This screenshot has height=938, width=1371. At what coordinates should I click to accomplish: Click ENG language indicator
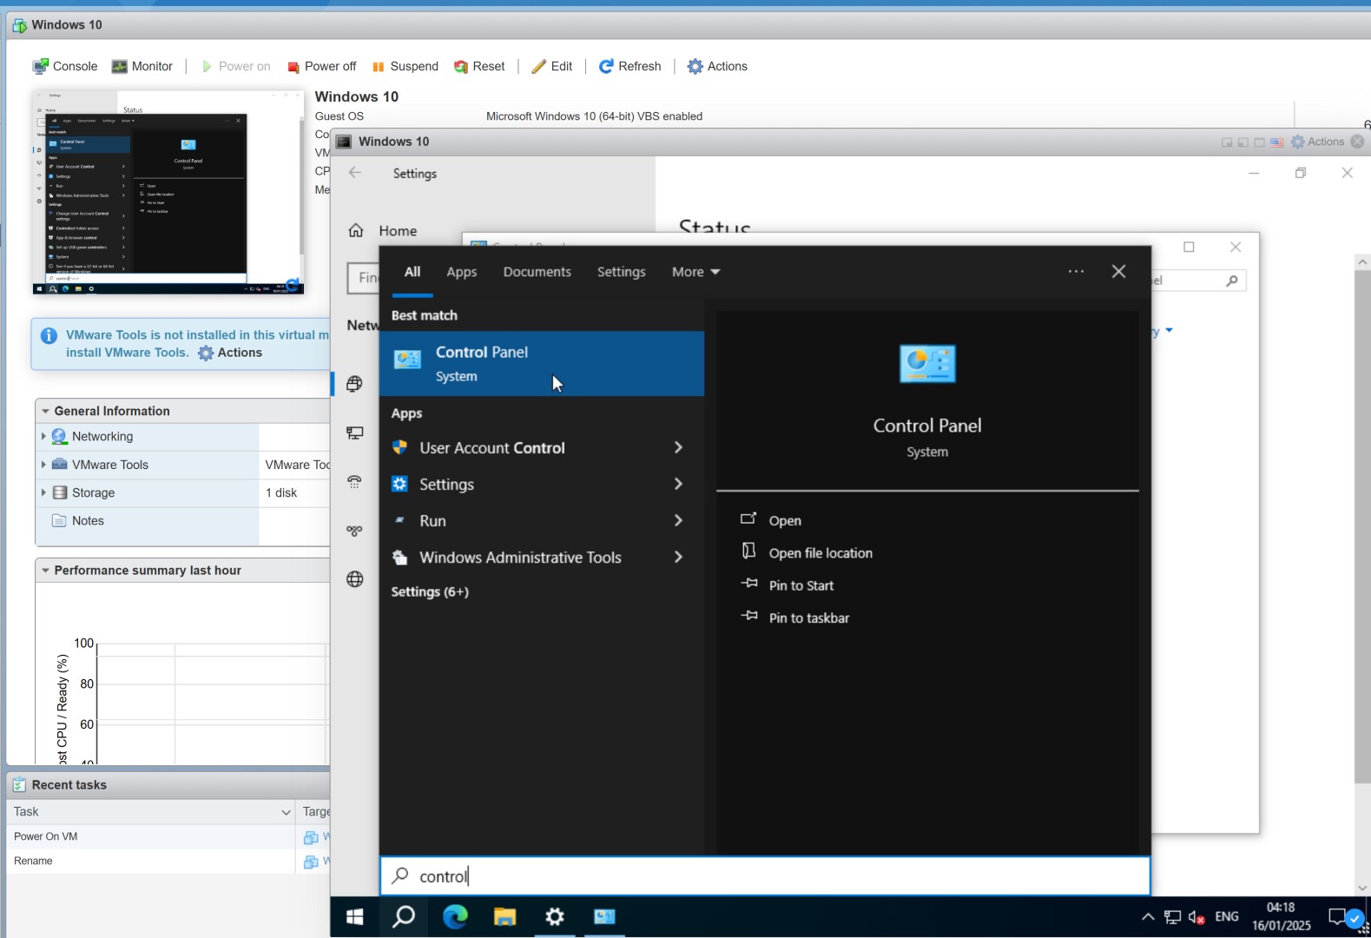[x=1227, y=917]
